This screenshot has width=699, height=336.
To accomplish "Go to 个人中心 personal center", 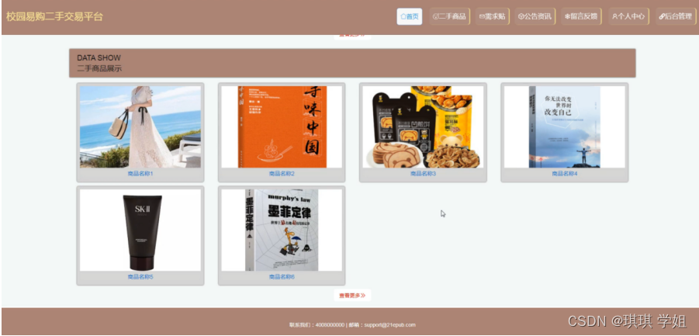I will click(628, 16).
